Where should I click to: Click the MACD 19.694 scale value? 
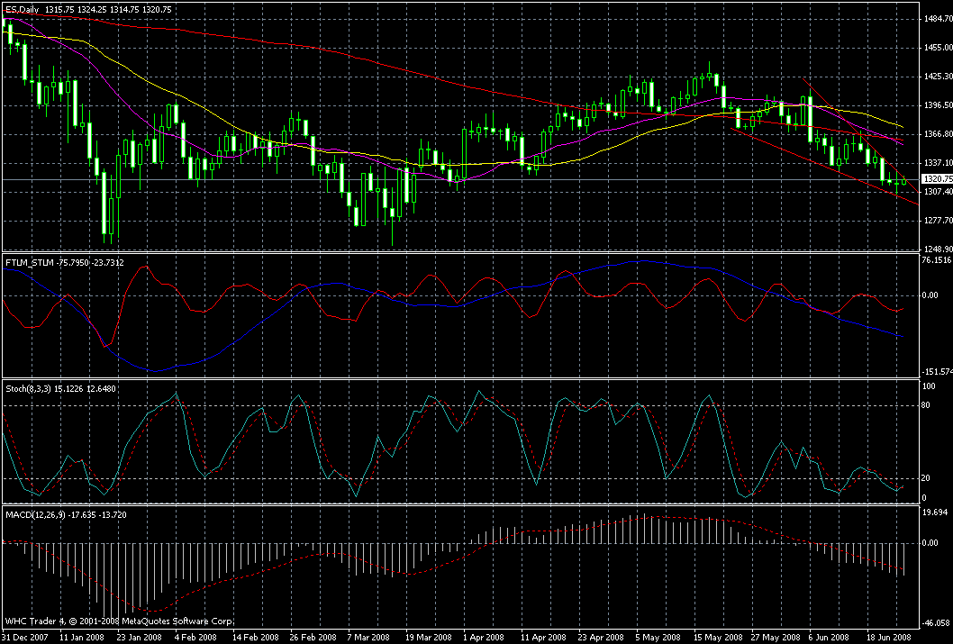pyautogui.click(x=936, y=512)
